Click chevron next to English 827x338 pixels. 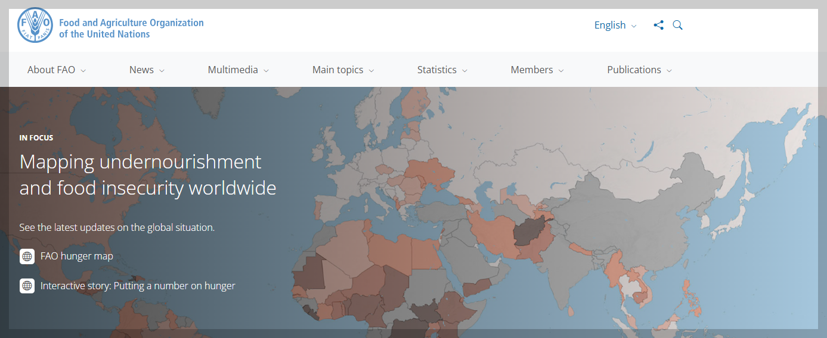(x=634, y=26)
